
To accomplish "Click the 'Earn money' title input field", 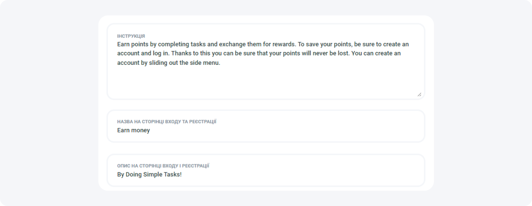I will tap(266, 130).
